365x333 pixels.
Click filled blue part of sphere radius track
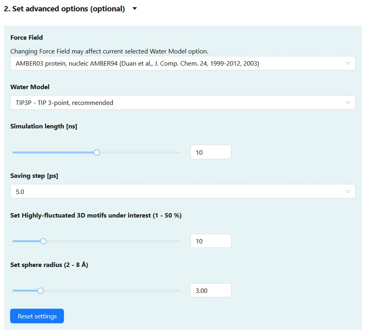[24, 290]
